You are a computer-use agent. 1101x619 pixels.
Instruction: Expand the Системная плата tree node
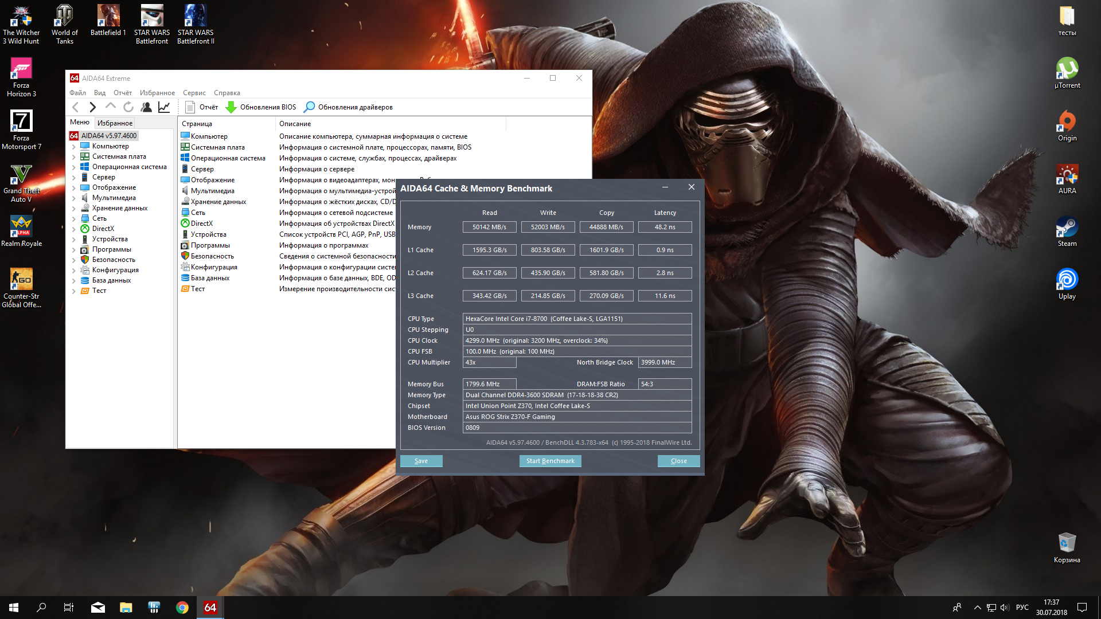tap(73, 157)
